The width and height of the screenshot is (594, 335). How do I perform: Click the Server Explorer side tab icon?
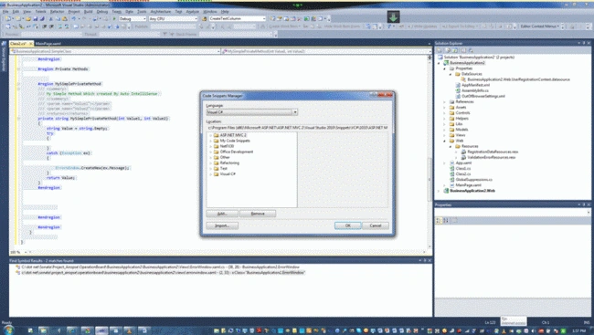click(4, 44)
